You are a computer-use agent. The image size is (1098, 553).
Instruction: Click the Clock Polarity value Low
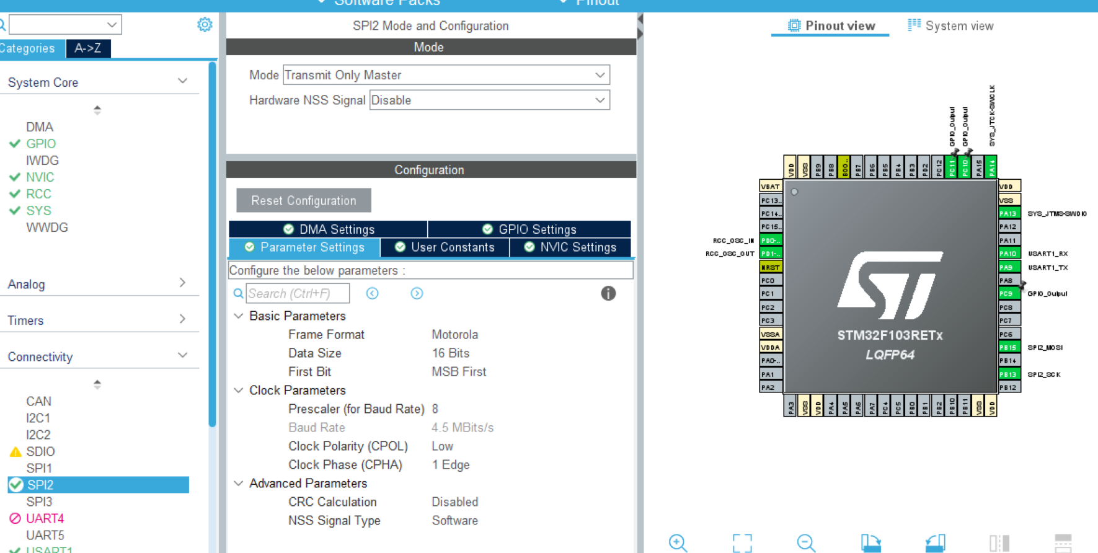point(443,446)
